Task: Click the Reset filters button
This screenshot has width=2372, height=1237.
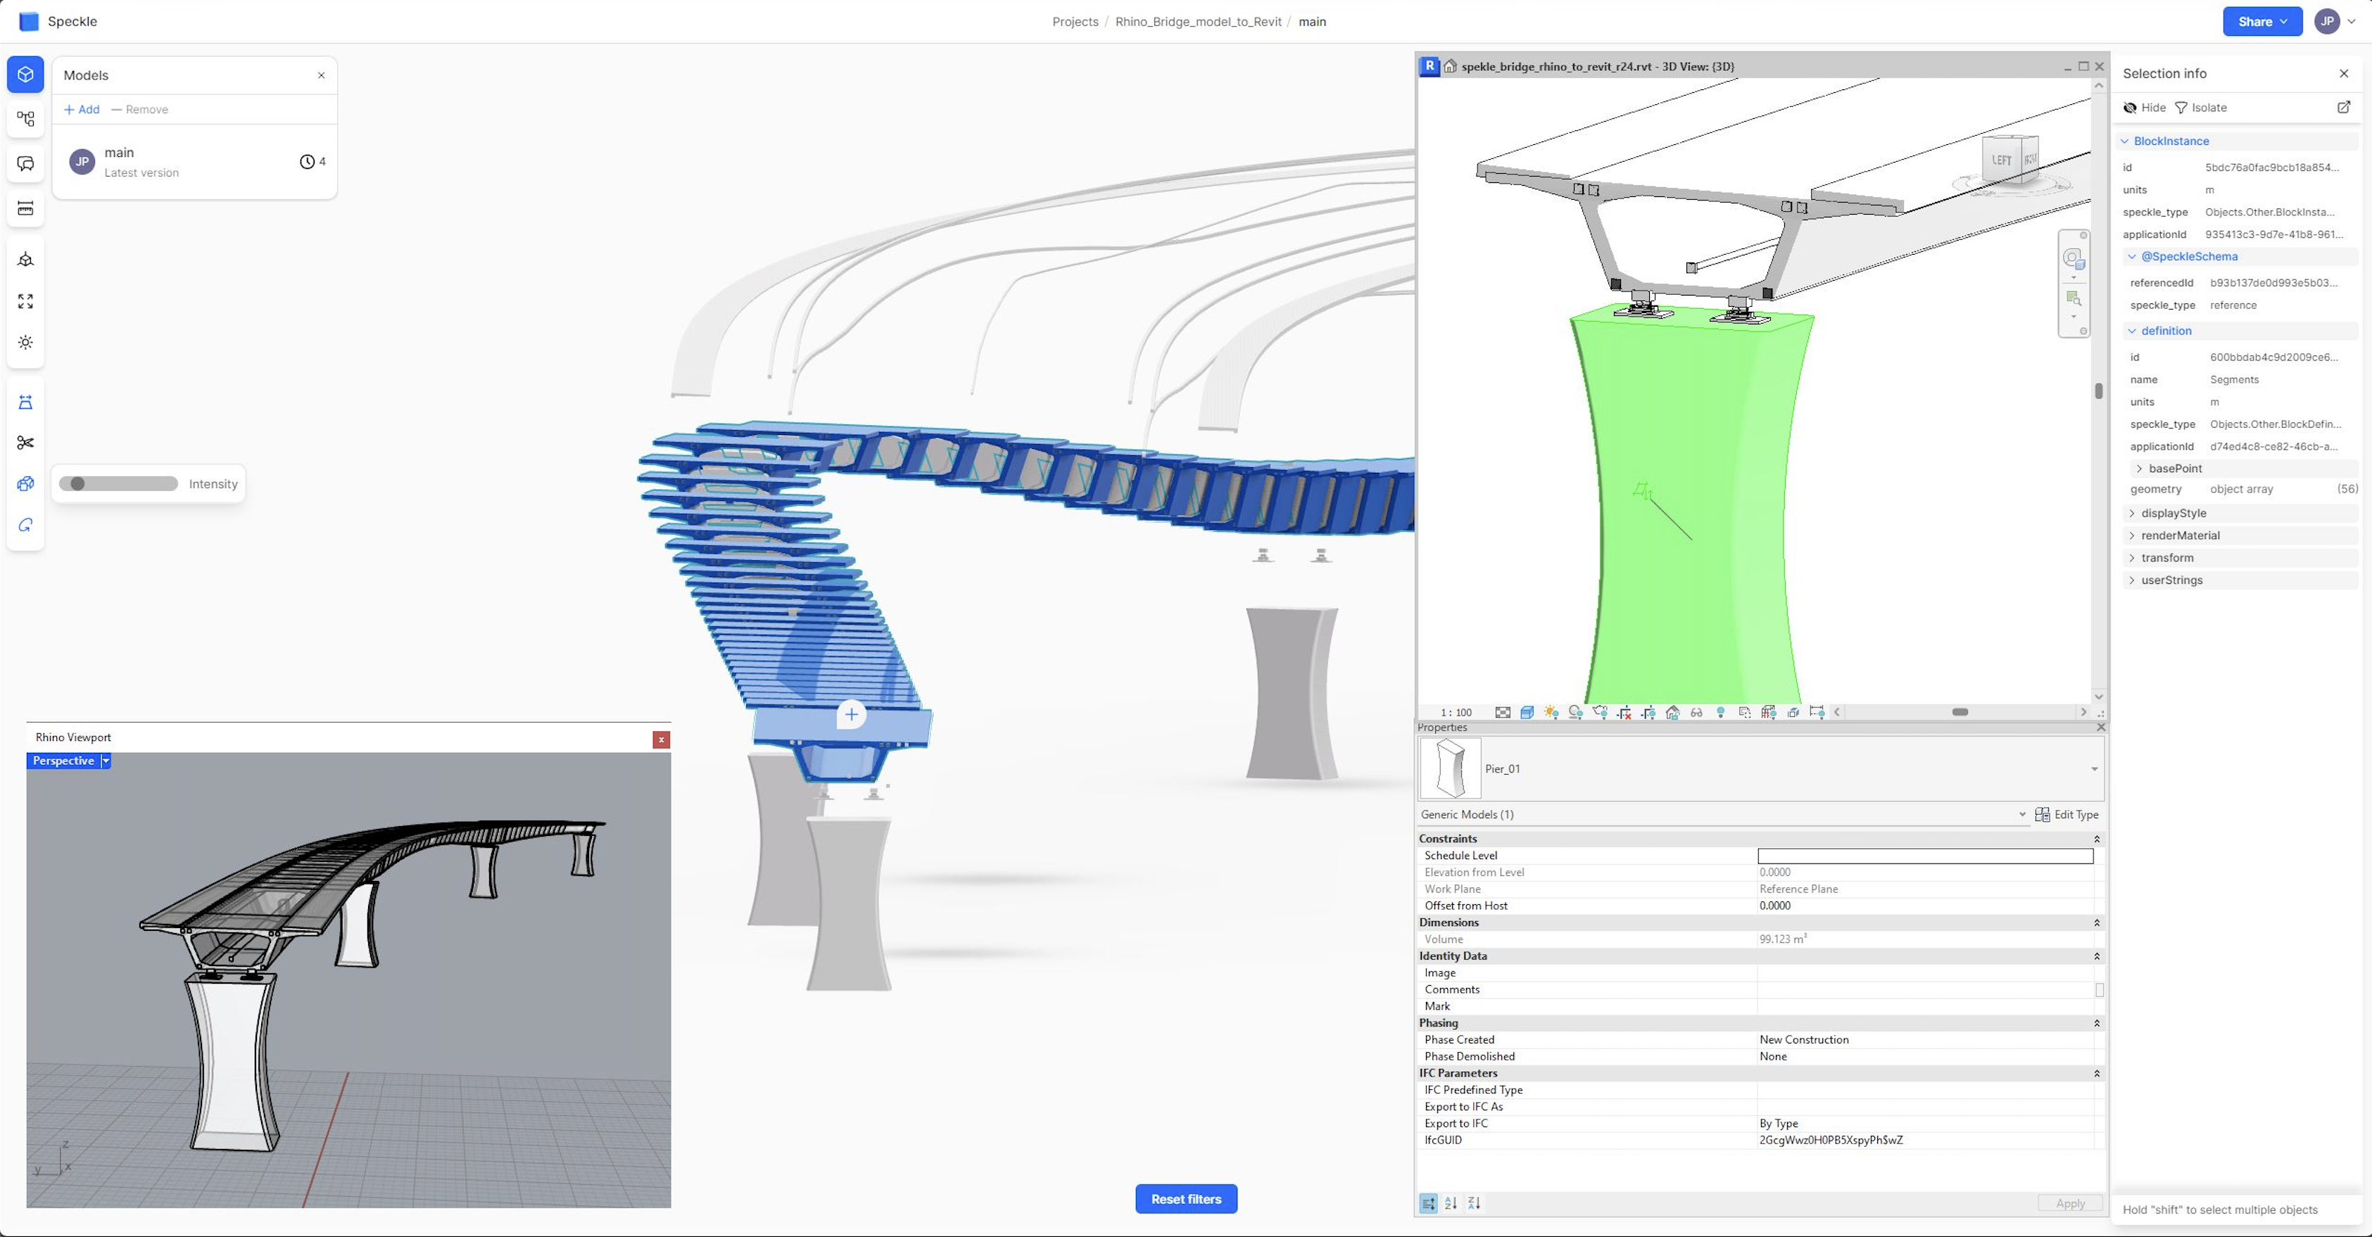Action: (1186, 1199)
